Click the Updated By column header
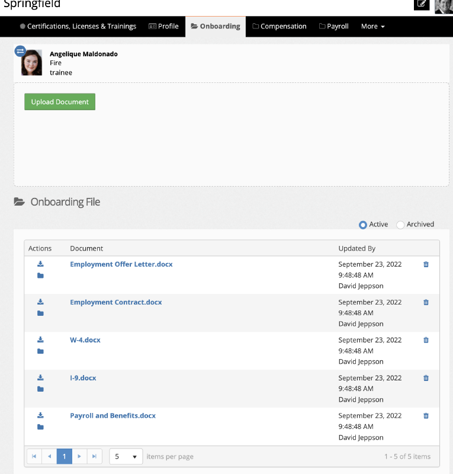This screenshot has width=453, height=474. [x=357, y=248]
